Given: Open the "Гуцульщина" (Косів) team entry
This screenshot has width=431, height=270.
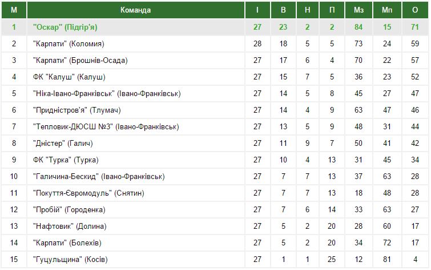Looking at the screenshot, I should (70, 259).
